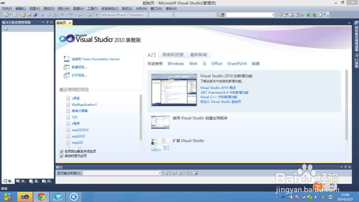Click the Save All toolbar icon

35,15
